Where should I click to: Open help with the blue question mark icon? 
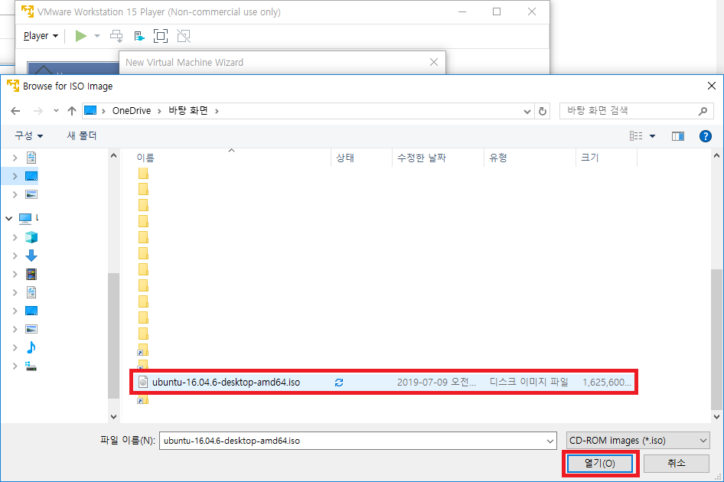pyautogui.click(x=705, y=135)
